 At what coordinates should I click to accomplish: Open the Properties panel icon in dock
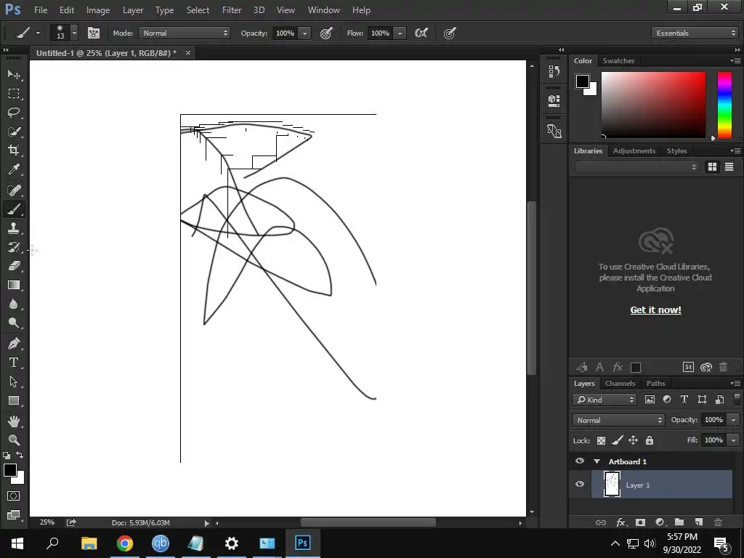coord(554,100)
